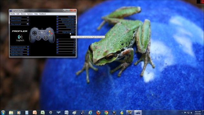Select the Keystroke E assignment
The image size is (204, 115).
[66, 27]
